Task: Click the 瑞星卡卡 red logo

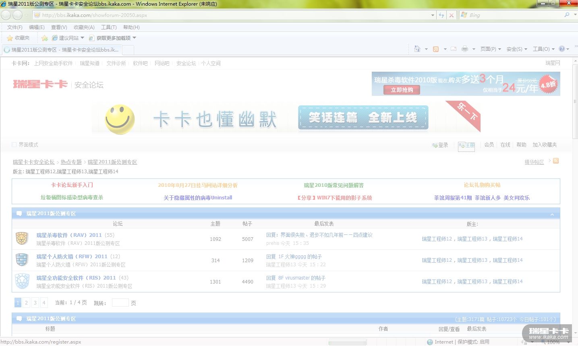Action: (40, 84)
